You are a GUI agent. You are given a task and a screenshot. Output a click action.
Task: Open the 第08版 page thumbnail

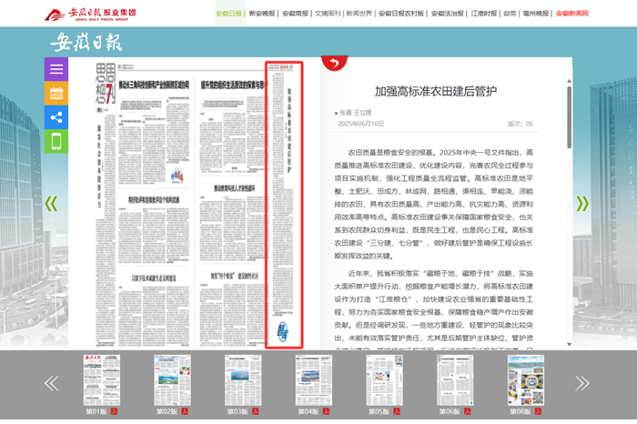click(526, 379)
